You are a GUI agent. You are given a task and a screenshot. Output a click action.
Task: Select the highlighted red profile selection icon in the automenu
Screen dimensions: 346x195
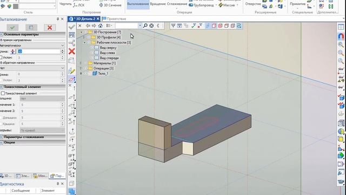click(x=72, y=79)
